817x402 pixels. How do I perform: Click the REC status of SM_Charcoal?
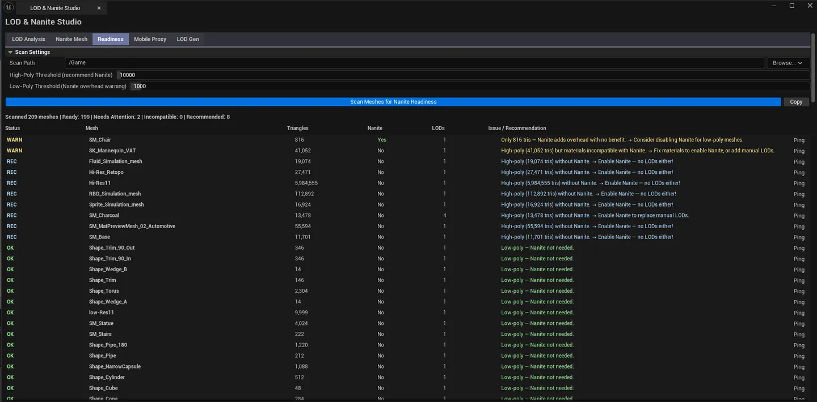(12, 215)
